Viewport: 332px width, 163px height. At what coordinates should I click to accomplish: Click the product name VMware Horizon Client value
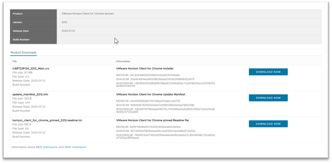[x=87, y=14]
